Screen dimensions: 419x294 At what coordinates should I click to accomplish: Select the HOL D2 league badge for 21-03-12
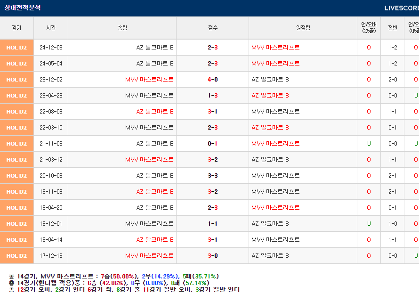click(x=16, y=160)
